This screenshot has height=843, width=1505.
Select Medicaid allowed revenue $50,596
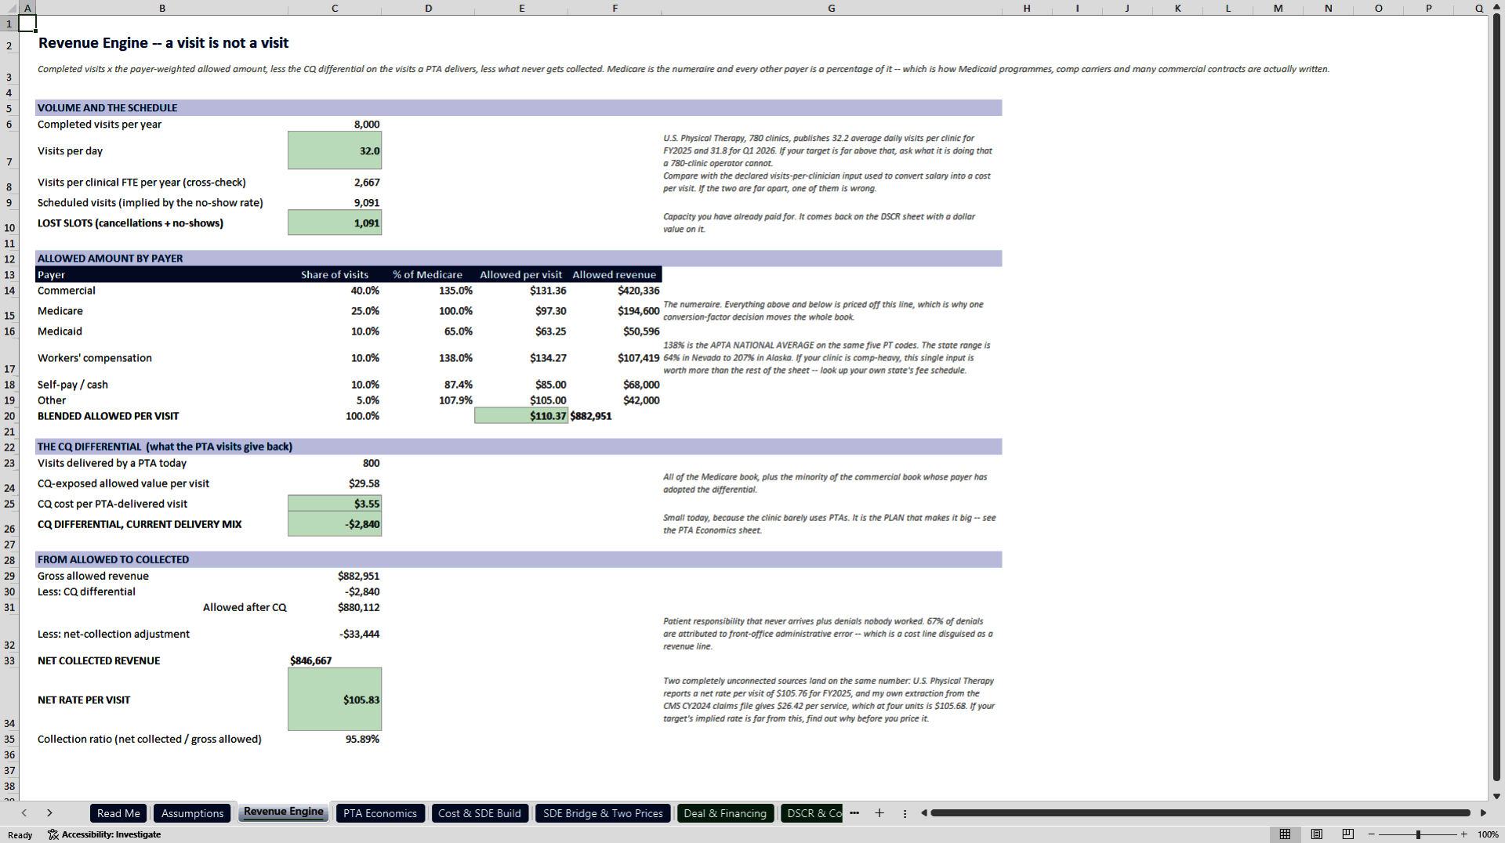point(615,331)
